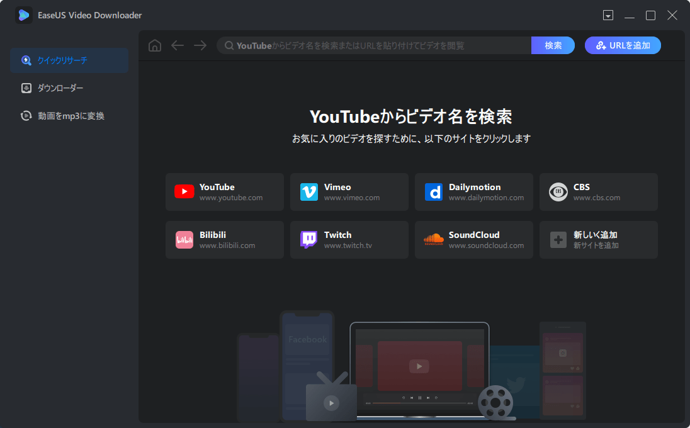Click the Dailymotion icon
Screen dimensions: 690x428
[x=433, y=191]
